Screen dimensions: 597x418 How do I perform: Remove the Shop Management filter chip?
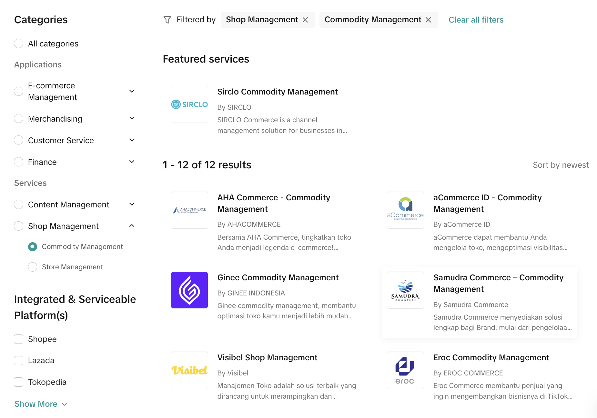pos(305,20)
